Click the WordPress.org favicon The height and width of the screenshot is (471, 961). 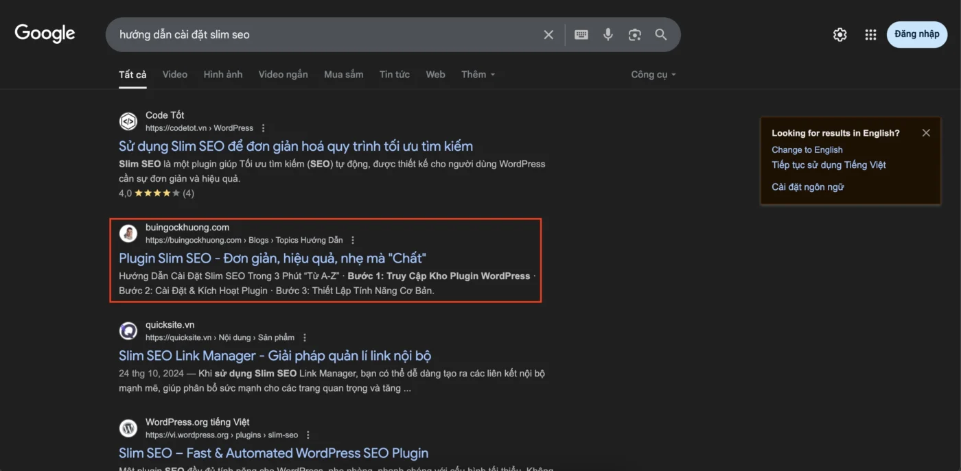click(x=128, y=428)
